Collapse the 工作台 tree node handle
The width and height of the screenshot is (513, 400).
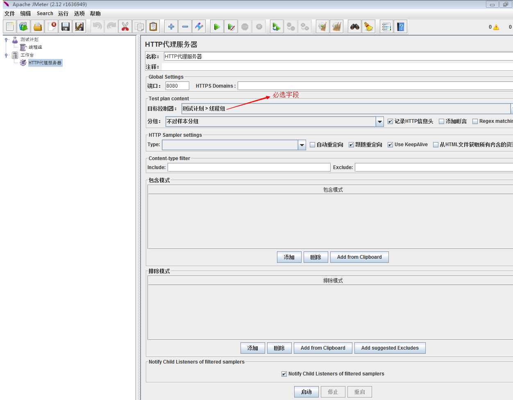click(6, 55)
